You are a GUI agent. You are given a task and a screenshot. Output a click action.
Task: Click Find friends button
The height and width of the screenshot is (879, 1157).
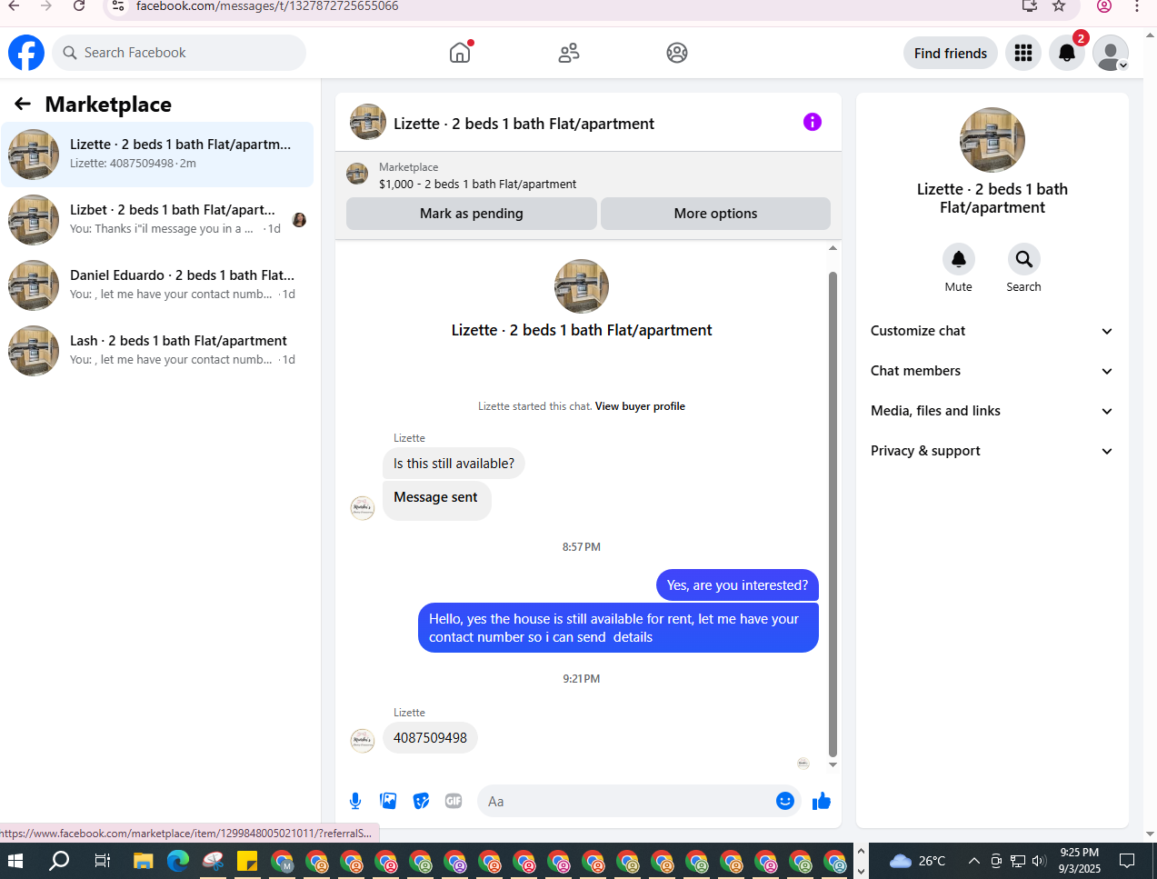951,53
